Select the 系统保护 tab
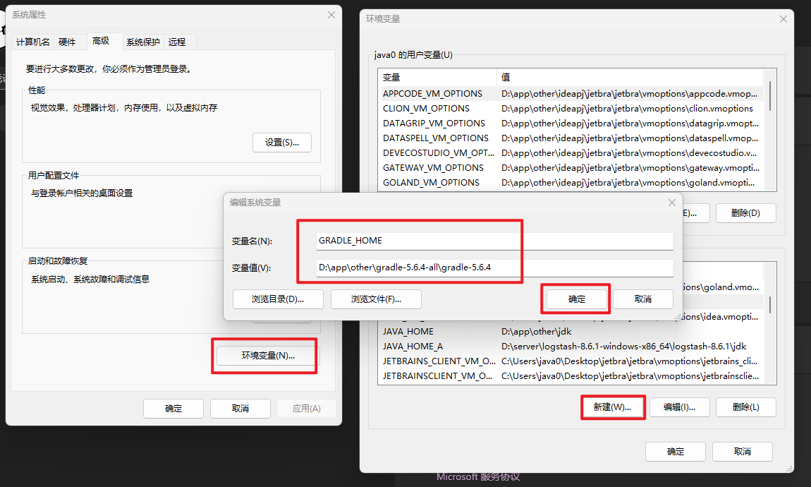 [x=143, y=42]
